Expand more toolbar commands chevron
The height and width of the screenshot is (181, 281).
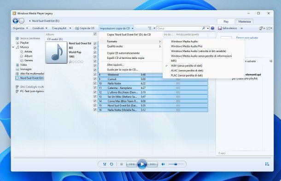tap(242, 28)
